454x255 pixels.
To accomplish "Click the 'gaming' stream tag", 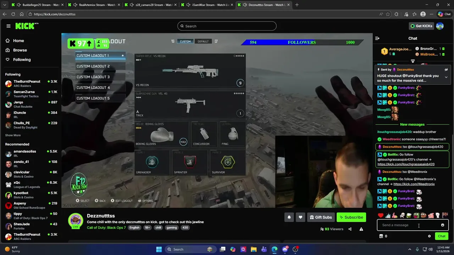I will [x=172, y=228].
